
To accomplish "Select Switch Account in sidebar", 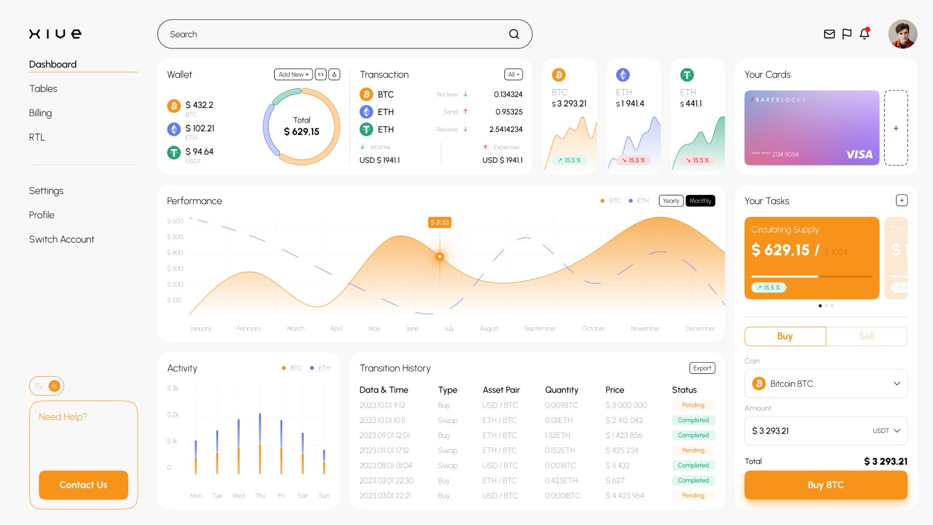I will coord(62,239).
